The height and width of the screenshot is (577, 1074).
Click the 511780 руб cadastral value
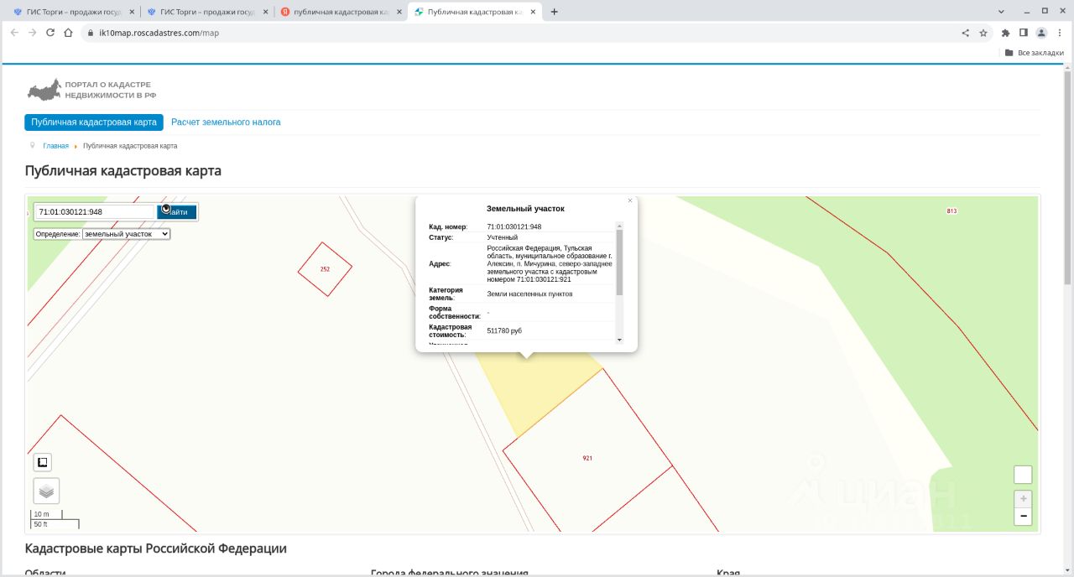click(x=504, y=330)
